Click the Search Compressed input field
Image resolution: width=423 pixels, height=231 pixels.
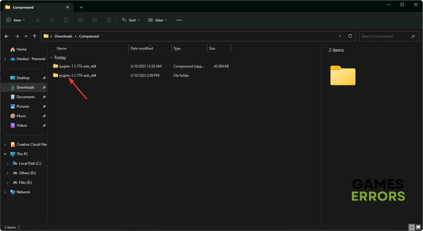coord(384,36)
